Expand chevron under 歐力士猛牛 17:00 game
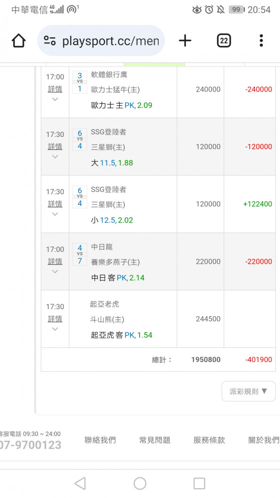Image resolution: width=280 pixels, height=498 pixels. (55, 100)
